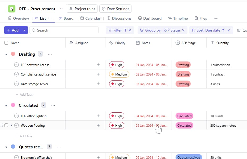The width and height of the screenshot is (247, 159).
Task: Tick the Wooden flooring row checkbox
Action: [x=6, y=125]
